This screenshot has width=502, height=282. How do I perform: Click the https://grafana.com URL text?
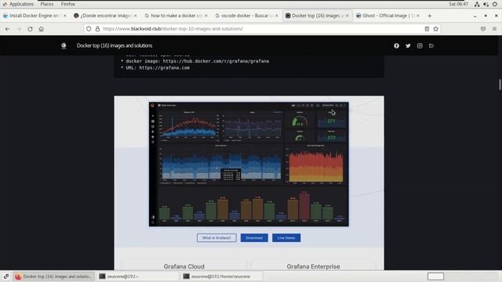click(x=164, y=68)
